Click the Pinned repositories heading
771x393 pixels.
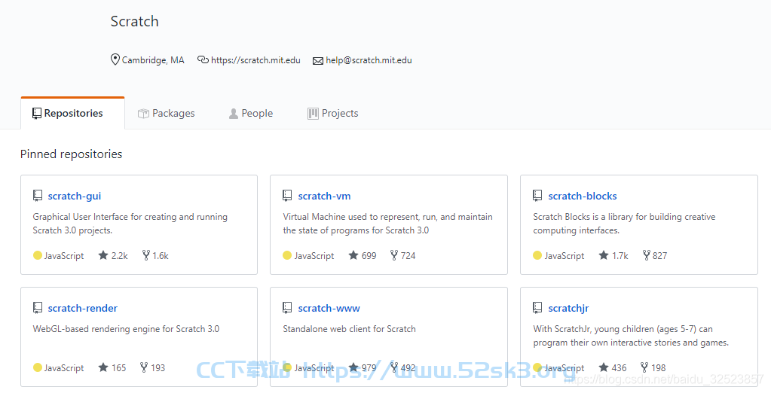(x=72, y=154)
